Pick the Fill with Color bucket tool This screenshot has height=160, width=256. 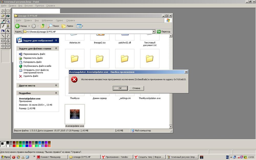point(8,16)
